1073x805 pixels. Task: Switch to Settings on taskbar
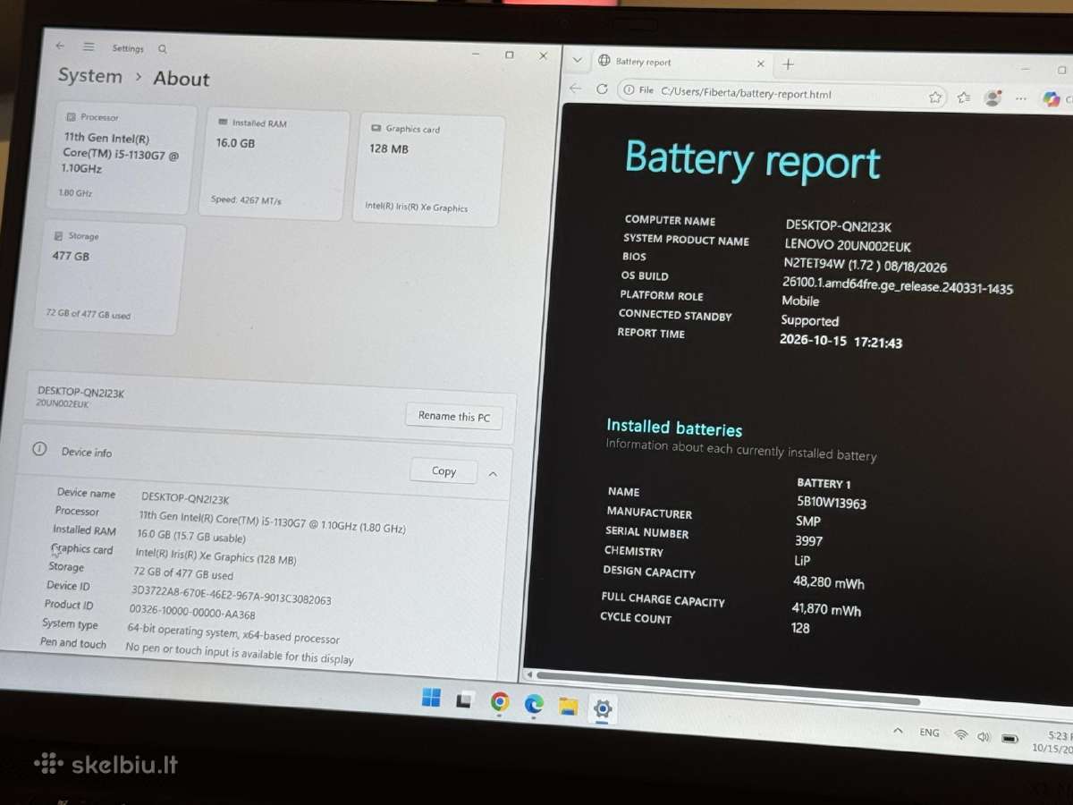pyautogui.click(x=603, y=709)
